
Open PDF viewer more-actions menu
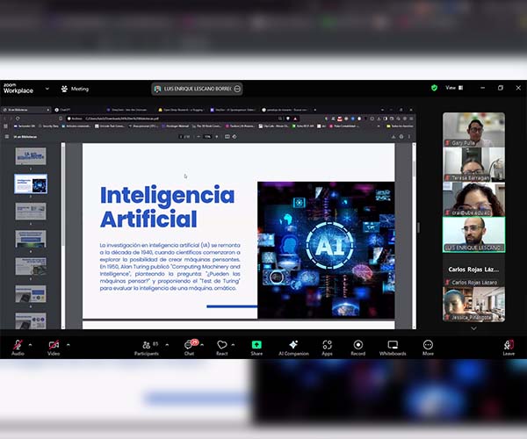tap(409, 137)
